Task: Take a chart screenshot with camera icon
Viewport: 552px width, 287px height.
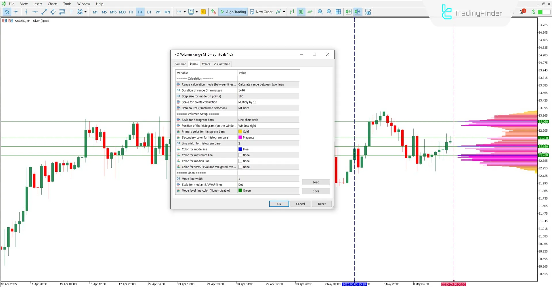Action: click(x=368, y=12)
